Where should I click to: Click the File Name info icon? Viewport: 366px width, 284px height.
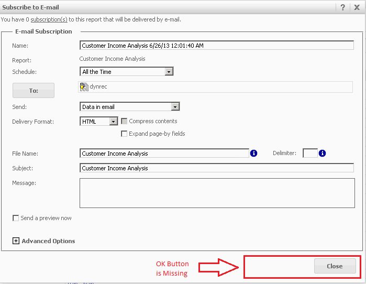pyautogui.click(x=254, y=153)
